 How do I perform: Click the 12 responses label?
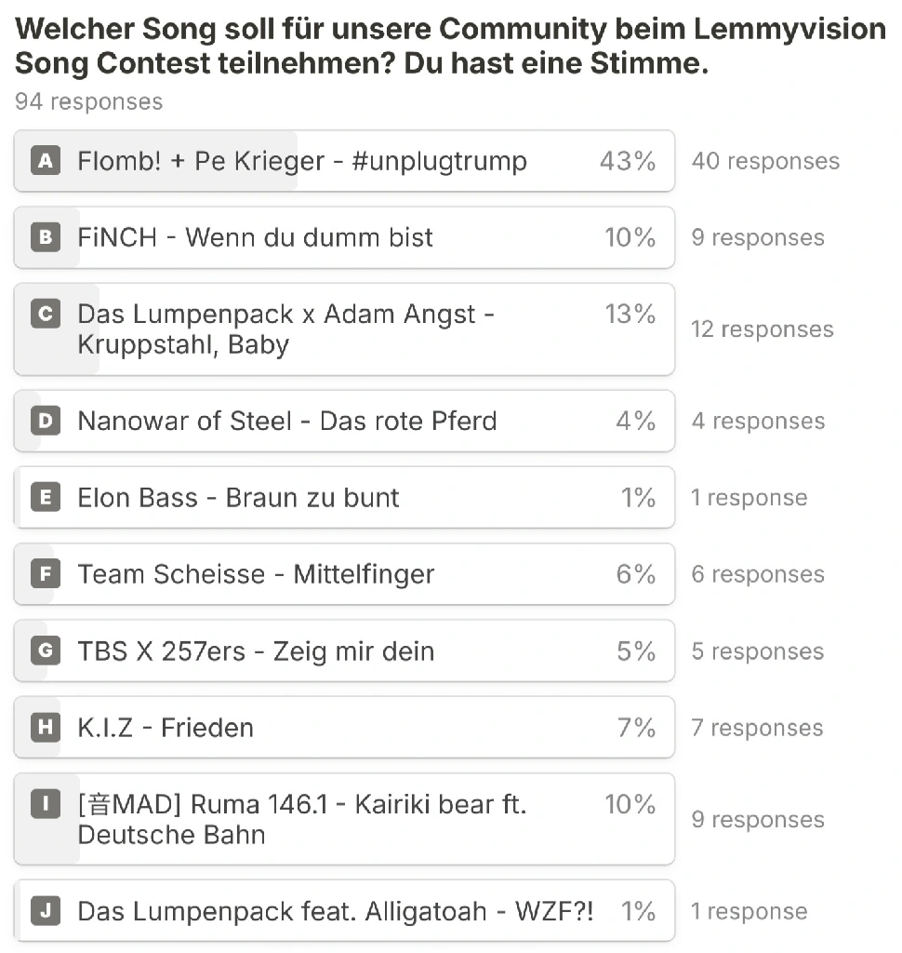click(763, 329)
